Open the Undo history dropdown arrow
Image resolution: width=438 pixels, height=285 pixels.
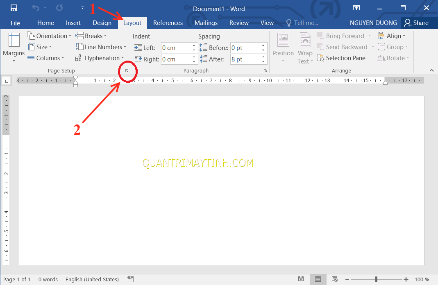(x=45, y=8)
